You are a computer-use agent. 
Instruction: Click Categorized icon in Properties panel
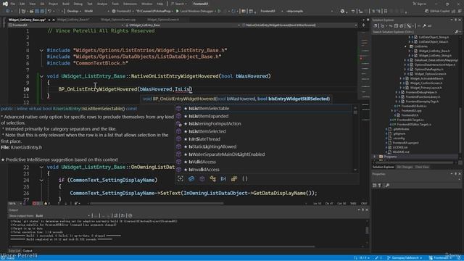(375, 186)
